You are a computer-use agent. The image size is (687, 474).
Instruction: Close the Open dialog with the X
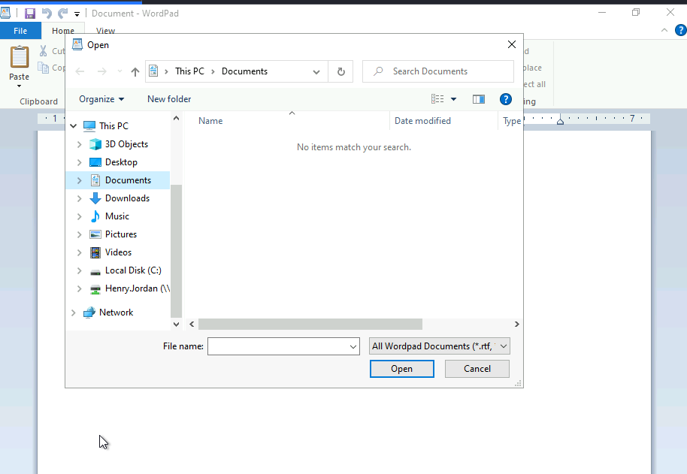click(x=511, y=44)
